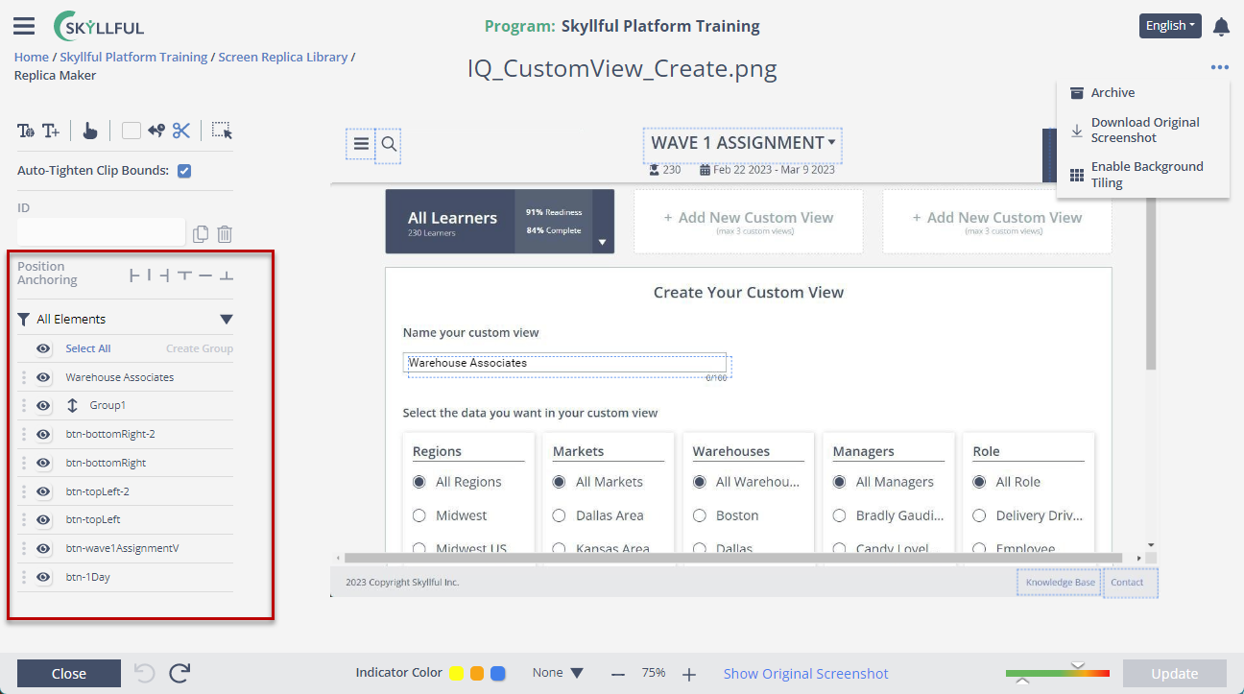Click the green-to-red gradient slider
Viewport: 1244px width, 694px height.
point(1058,674)
